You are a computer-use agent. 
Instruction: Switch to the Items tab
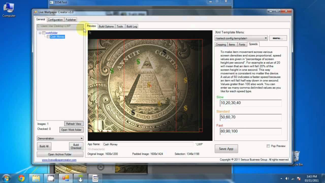point(232,44)
